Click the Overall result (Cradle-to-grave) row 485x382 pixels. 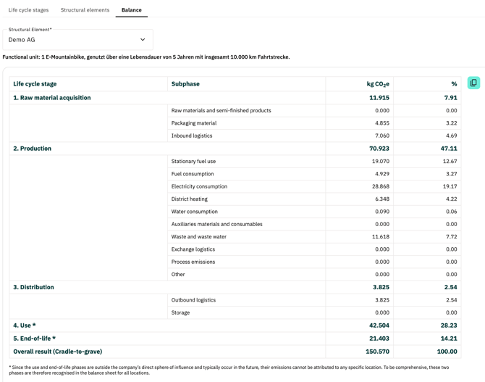click(x=58, y=352)
